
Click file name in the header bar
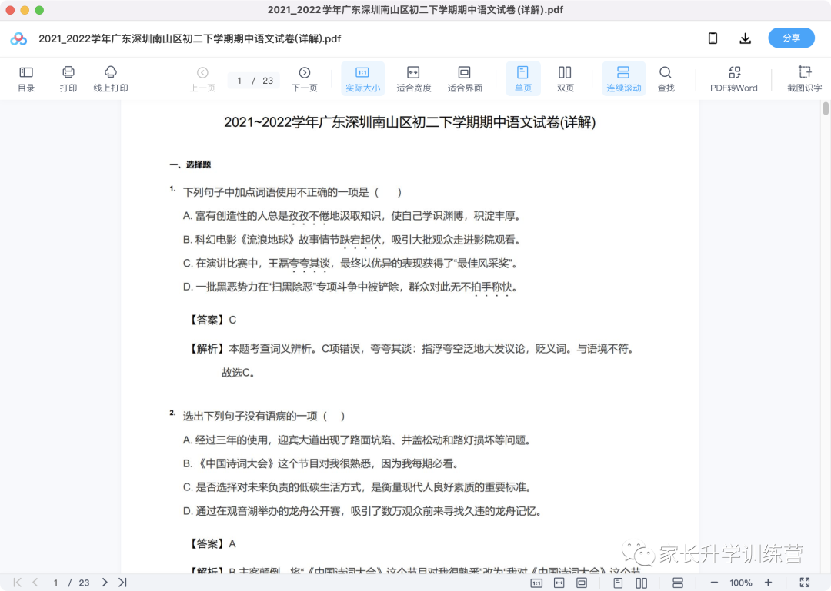pos(190,38)
